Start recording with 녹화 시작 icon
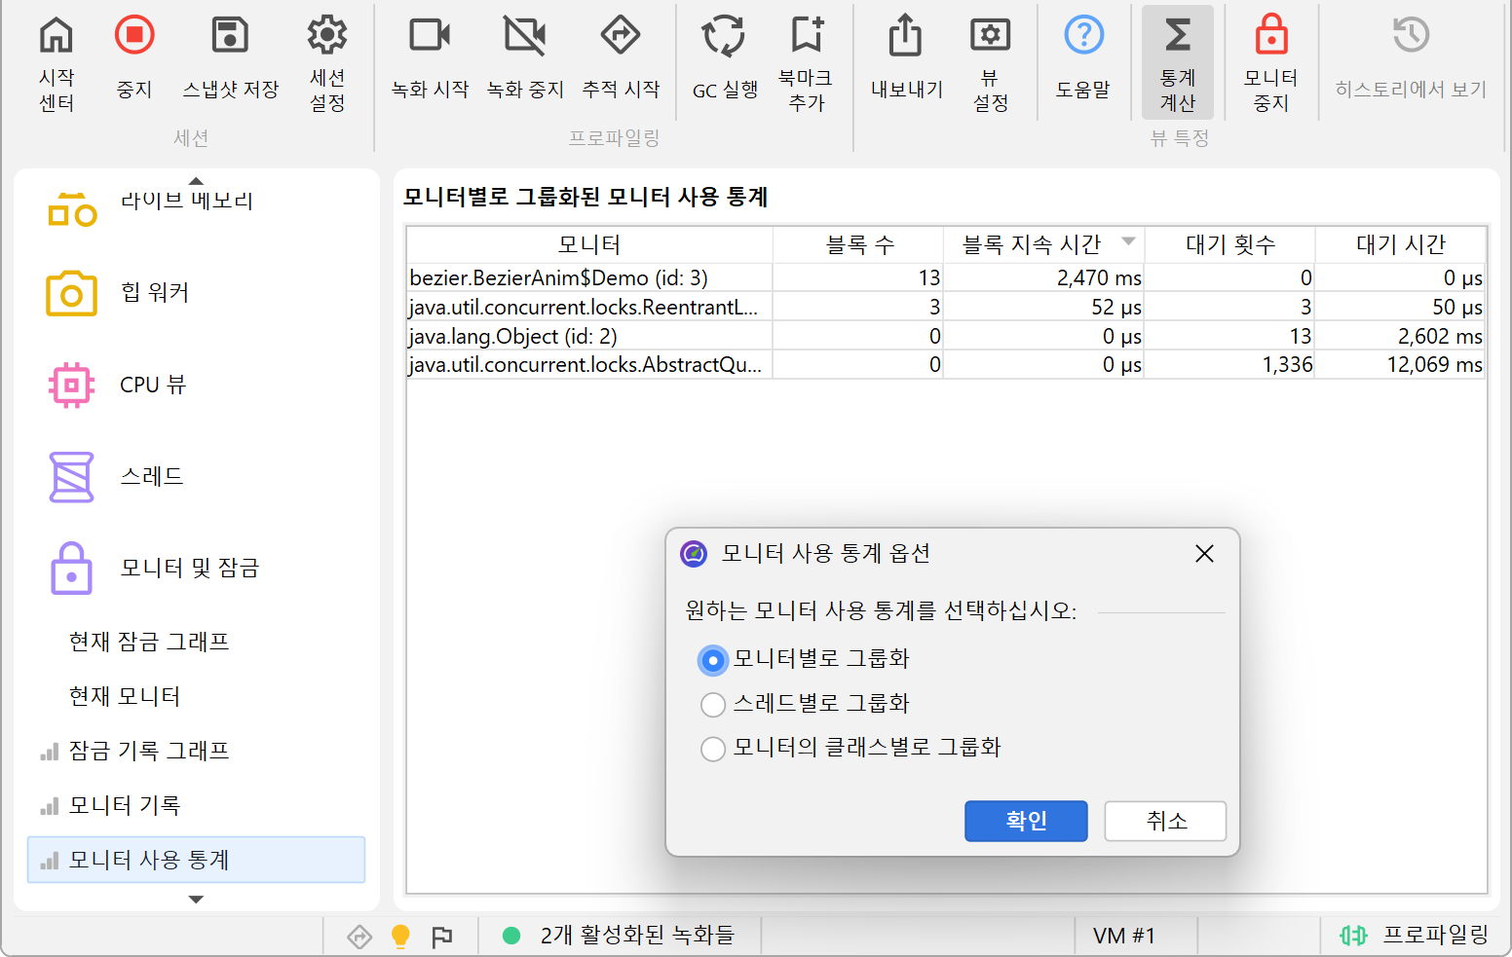1512x957 pixels. (430, 36)
